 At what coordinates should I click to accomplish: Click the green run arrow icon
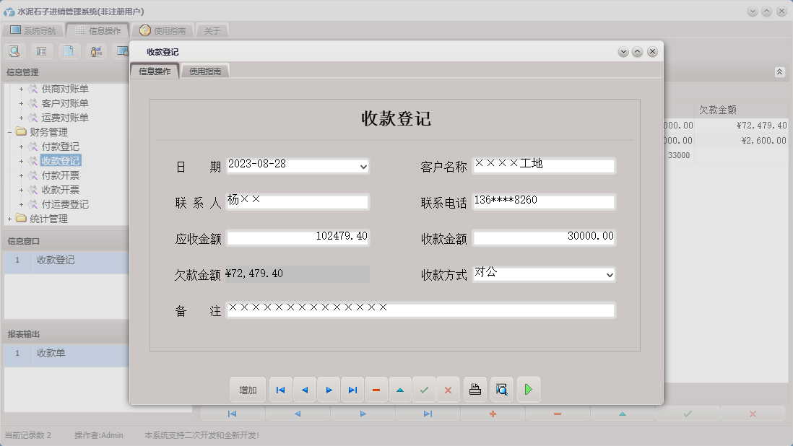tap(528, 389)
